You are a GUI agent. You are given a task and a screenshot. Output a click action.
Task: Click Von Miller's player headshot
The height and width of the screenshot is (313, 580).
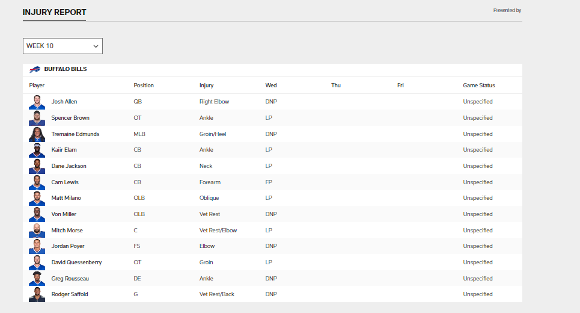(37, 214)
